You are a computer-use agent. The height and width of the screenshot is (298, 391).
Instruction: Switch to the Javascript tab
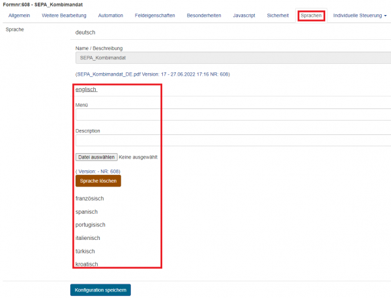244,16
